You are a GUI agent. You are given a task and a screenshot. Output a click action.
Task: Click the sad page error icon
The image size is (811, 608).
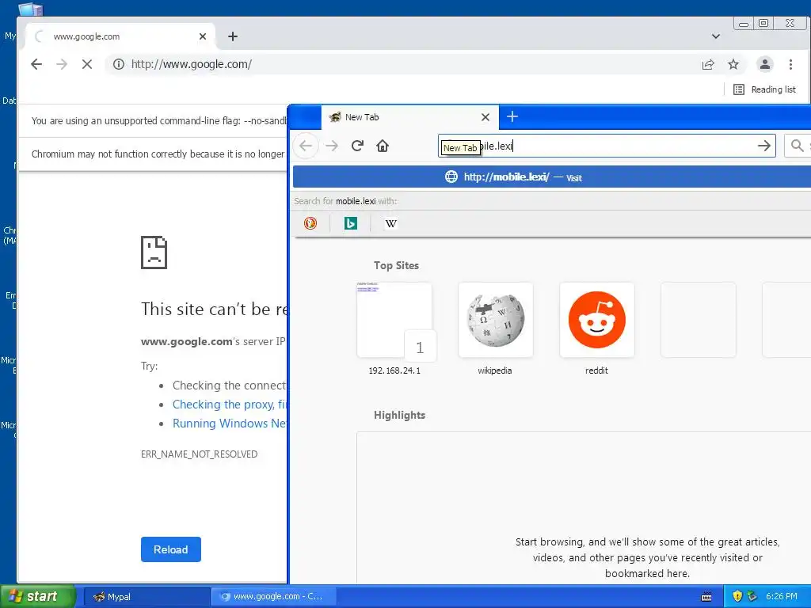[x=154, y=253]
